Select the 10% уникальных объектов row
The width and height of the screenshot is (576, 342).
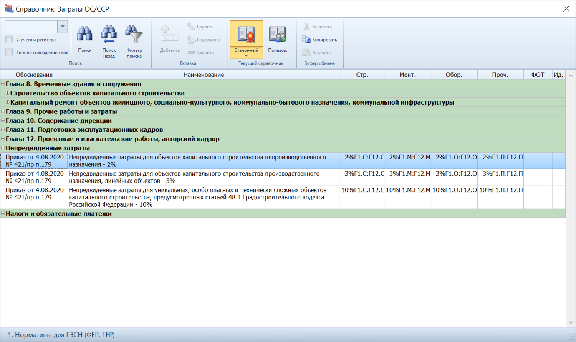tap(204, 197)
